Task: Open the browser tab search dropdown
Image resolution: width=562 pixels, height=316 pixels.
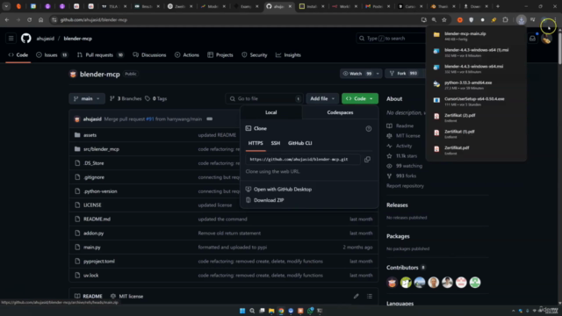Action: [6, 6]
